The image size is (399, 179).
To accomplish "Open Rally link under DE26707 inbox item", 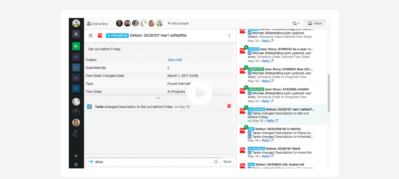I will pyautogui.click(x=272, y=121).
